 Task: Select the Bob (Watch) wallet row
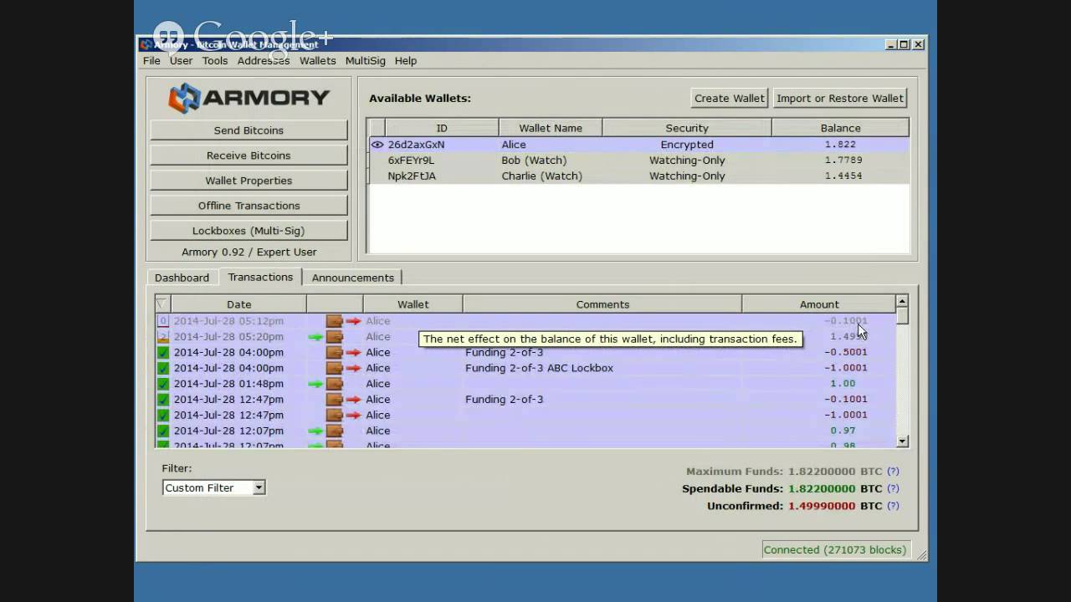tap(638, 161)
